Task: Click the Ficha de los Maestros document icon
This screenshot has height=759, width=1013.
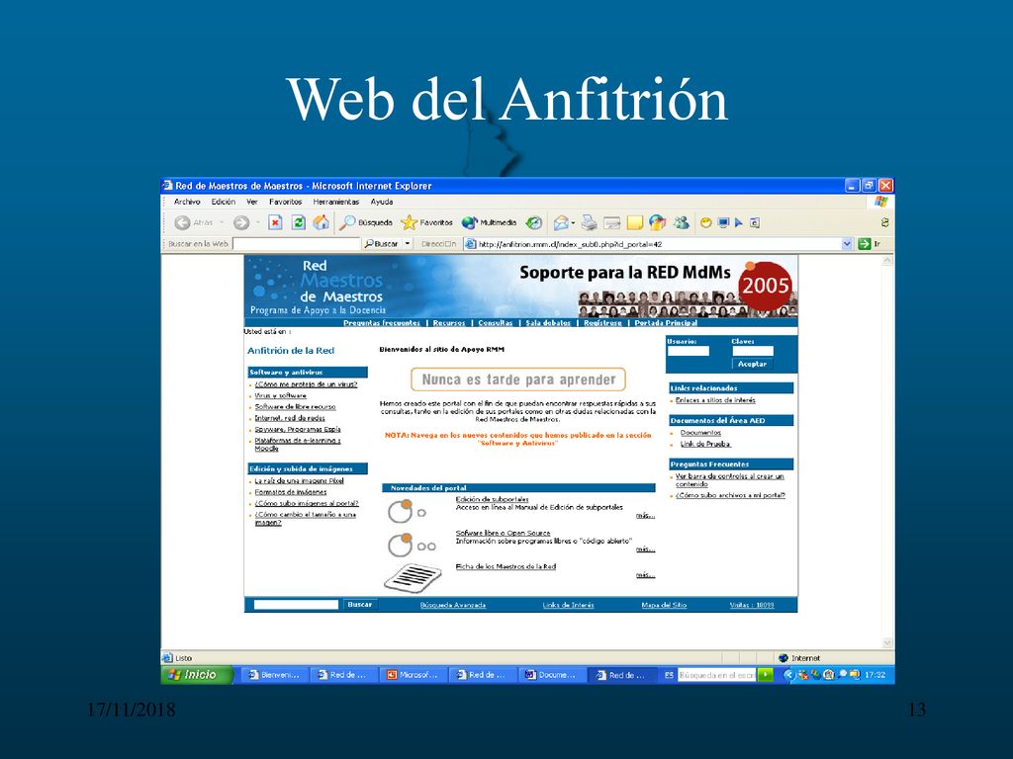Action: click(413, 577)
